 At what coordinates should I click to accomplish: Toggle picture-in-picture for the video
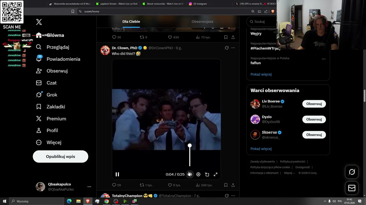pyautogui.click(x=207, y=174)
